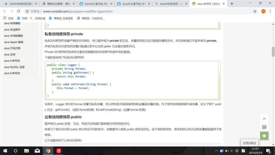The image size is (275, 155).
Task: Click the volume icon in the system tray
Action: [232, 151]
